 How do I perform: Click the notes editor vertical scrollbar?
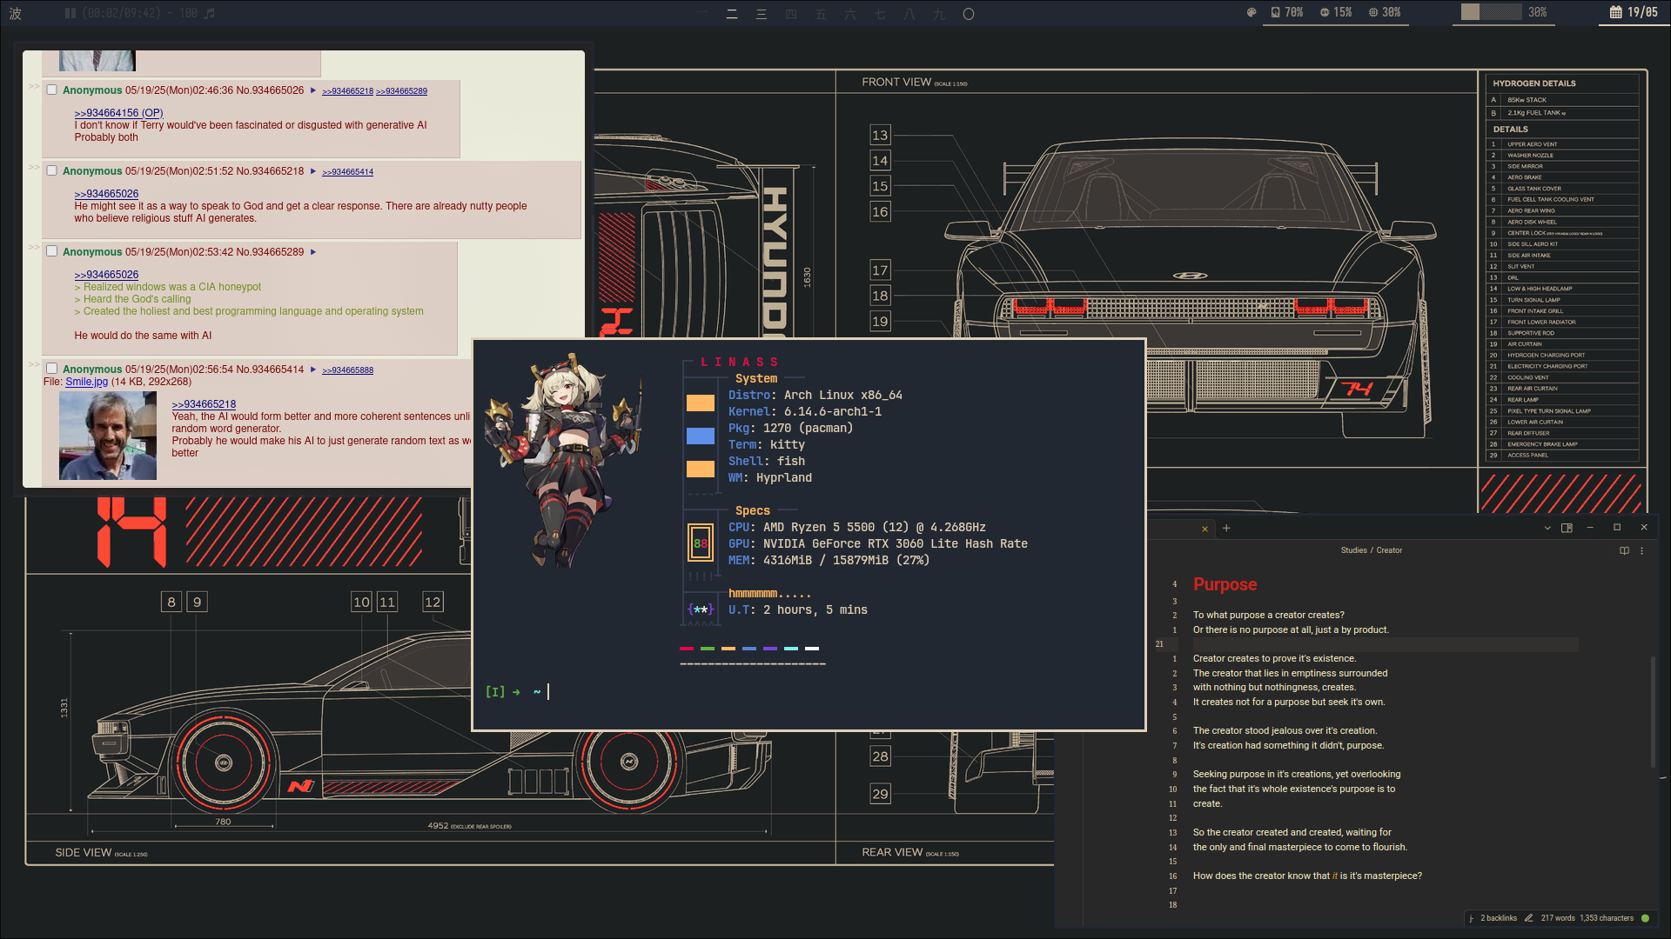click(x=1653, y=713)
